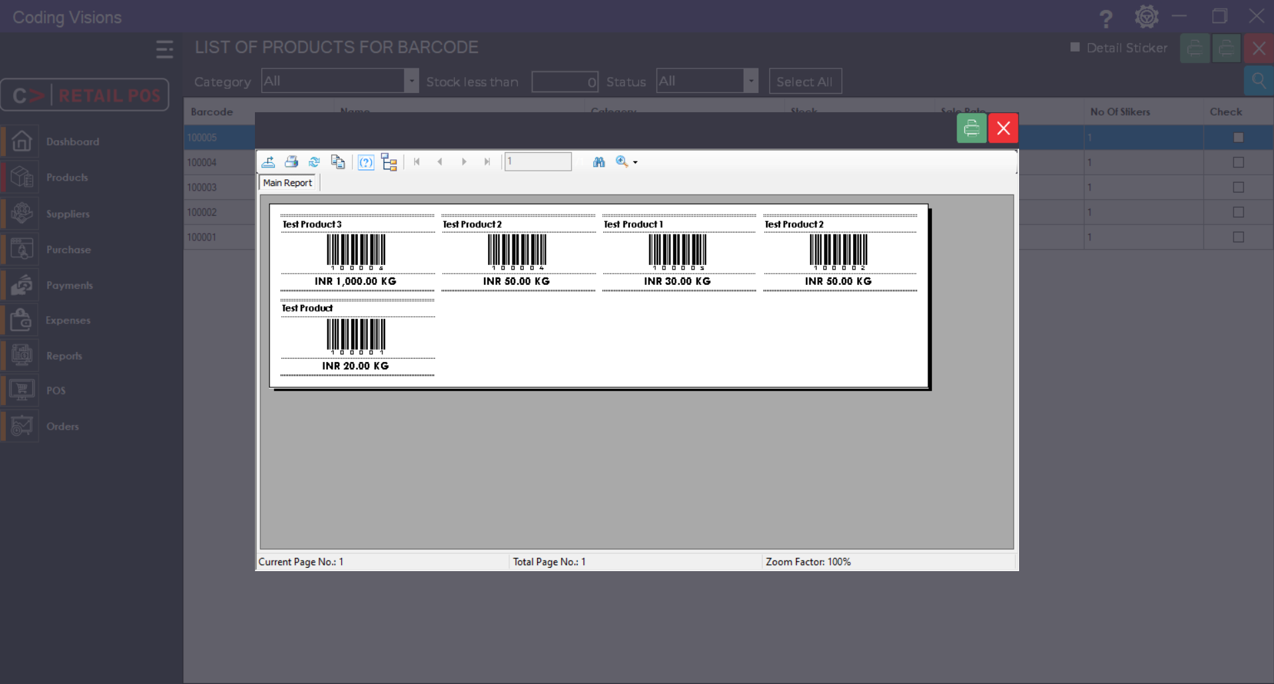
Task: Click the help question mark icon
Action: click(x=1105, y=18)
